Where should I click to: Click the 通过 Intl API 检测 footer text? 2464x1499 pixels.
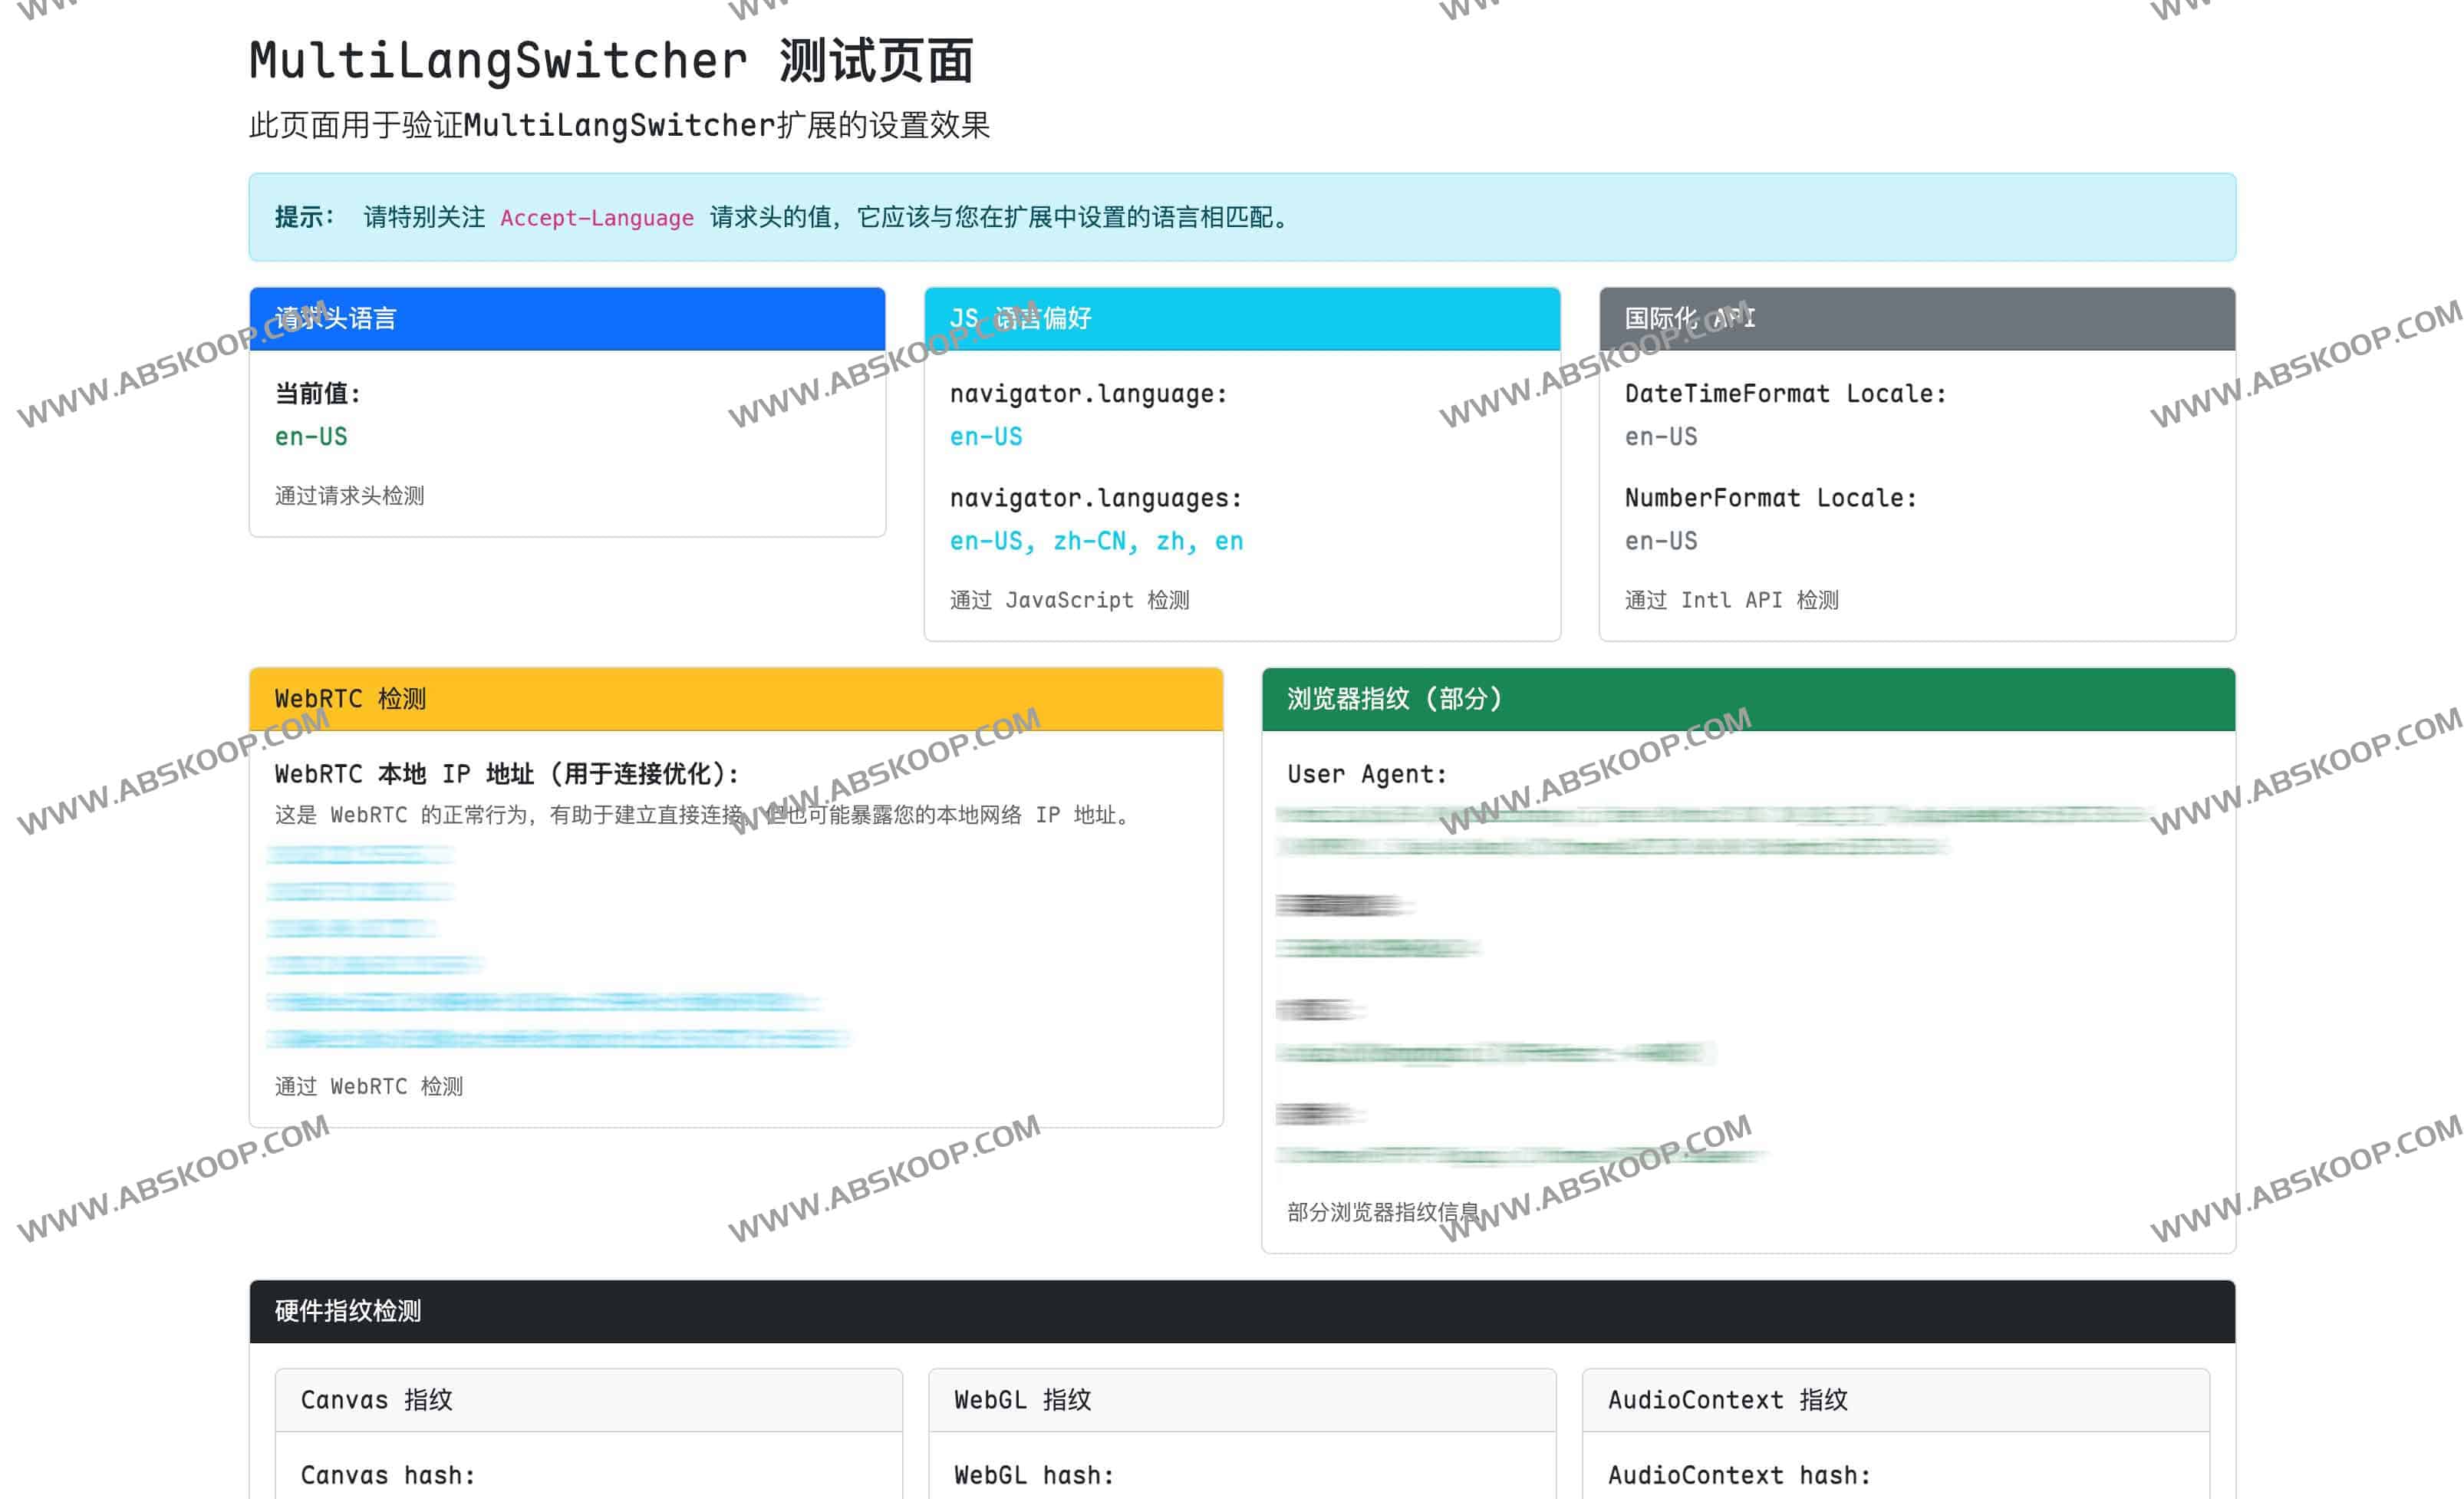1731,600
